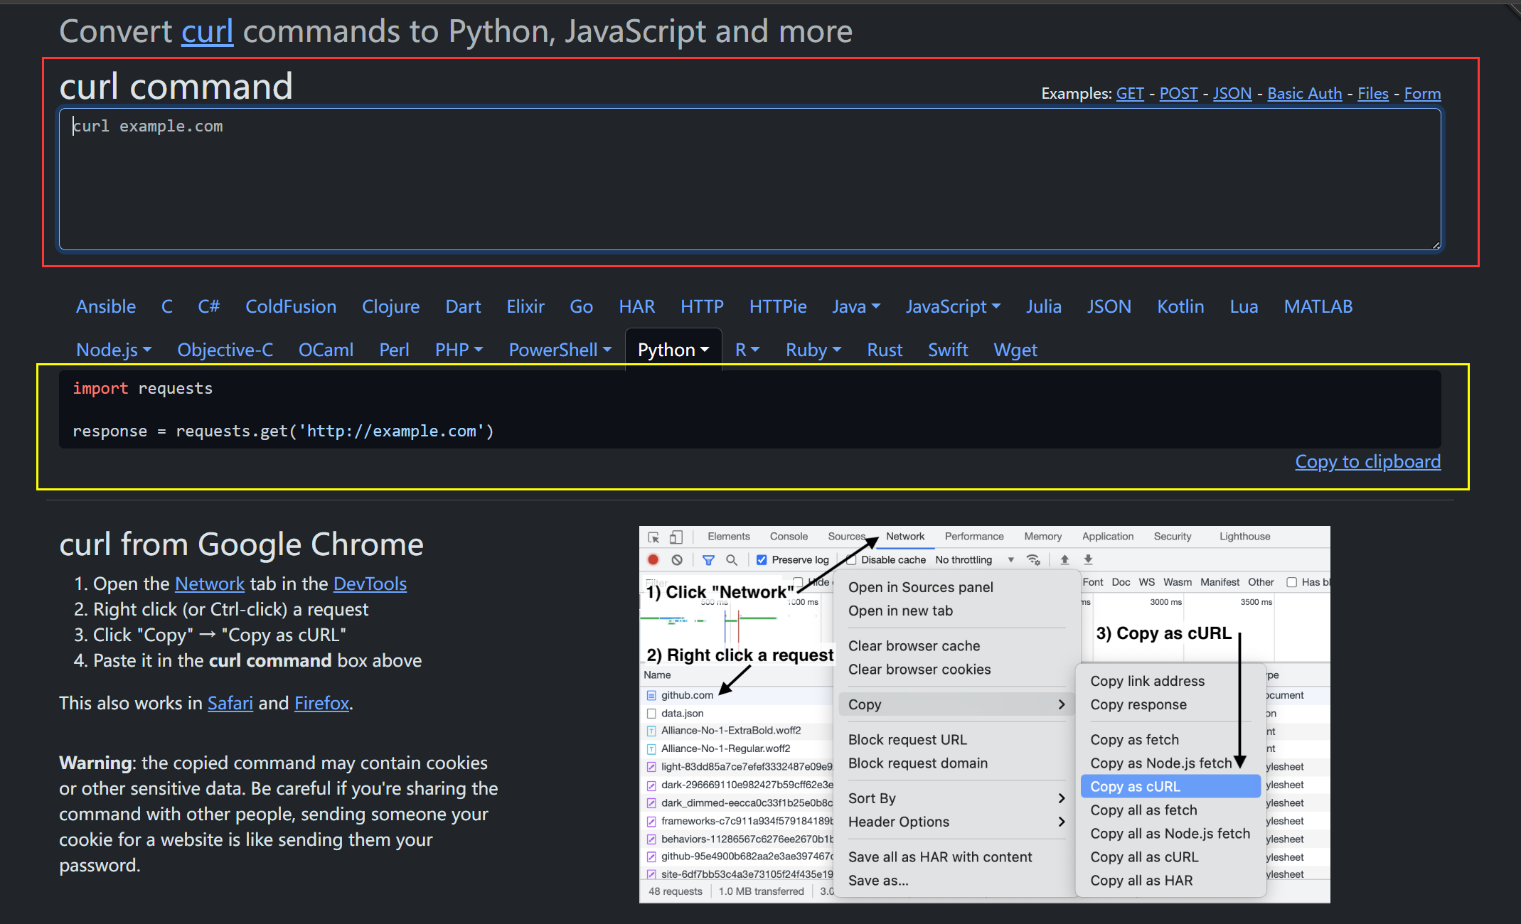This screenshot has height=924, width=1521.
Task: Click the blue filter funnel icon
Action: pyautogui.click(x=708, y=559)
